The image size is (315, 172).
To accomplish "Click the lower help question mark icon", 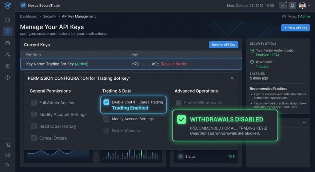I will (x=7, y=155).
